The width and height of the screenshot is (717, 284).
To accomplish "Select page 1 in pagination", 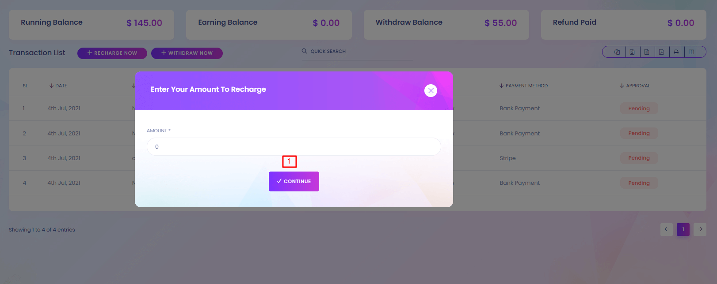I will click(x=683, y=229).
